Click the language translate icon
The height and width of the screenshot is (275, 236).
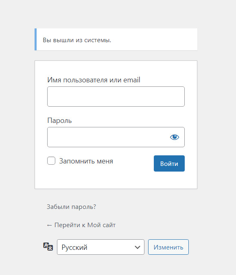48,247
